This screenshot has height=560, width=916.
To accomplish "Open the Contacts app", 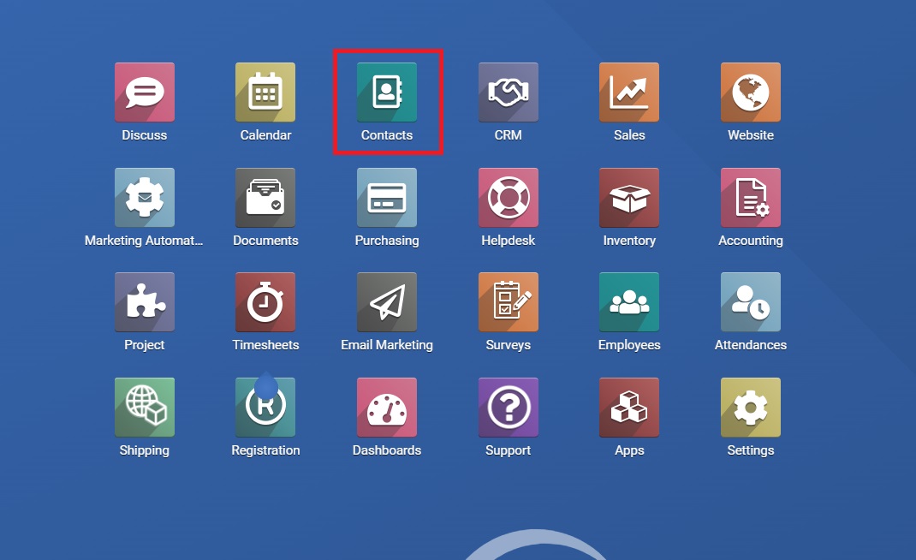I will point(387,92).
